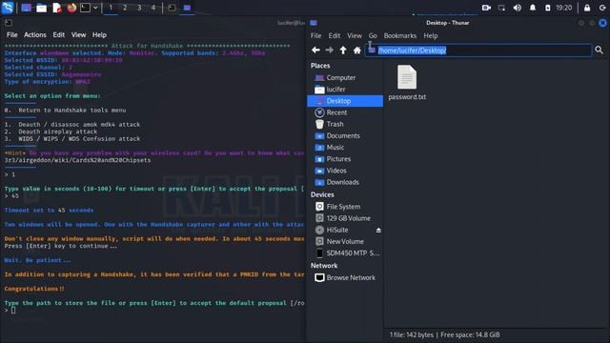Select Desktop in the Places sidebar

345,101
